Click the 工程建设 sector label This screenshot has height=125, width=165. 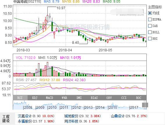pos(6,119)
